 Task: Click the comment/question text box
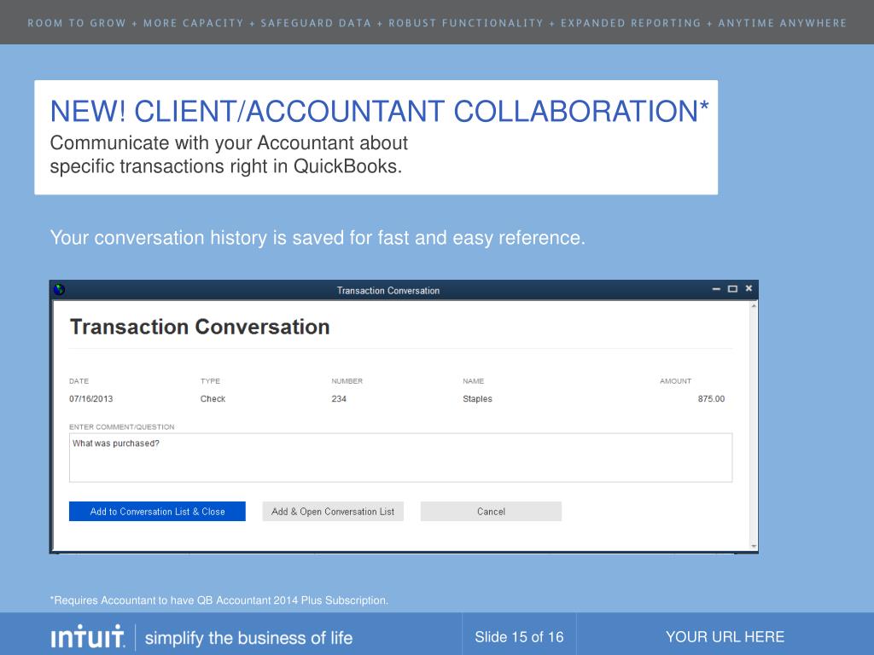click(401, 458)
